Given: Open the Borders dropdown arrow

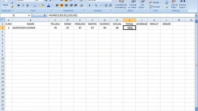Looking at the screenshot, I should pos(38,6).
